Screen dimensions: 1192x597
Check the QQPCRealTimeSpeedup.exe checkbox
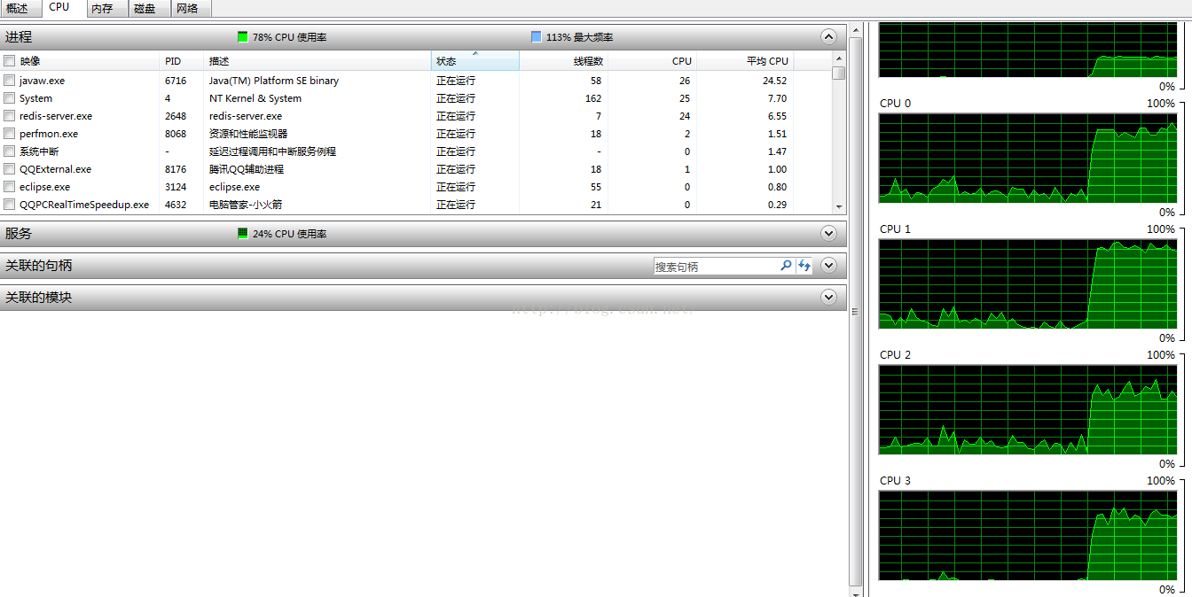pyautogui.click(x=10, y=205)
